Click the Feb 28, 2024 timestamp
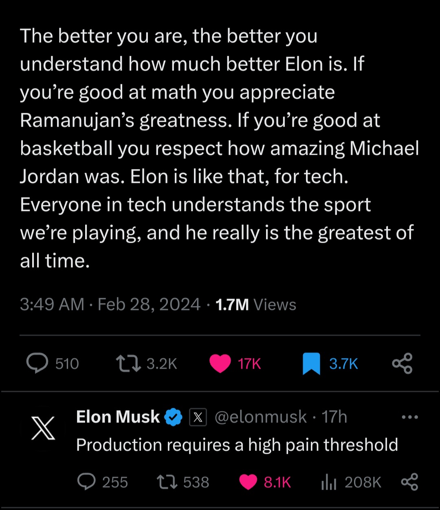 pos(149,305)
